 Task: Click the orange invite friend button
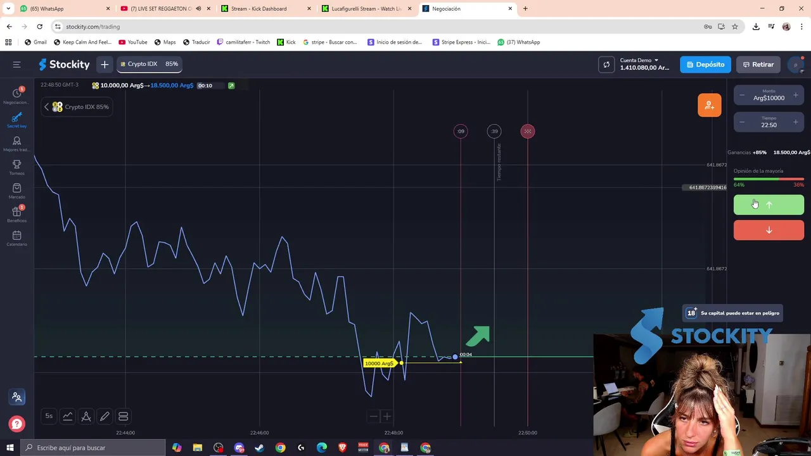point(710,105)
